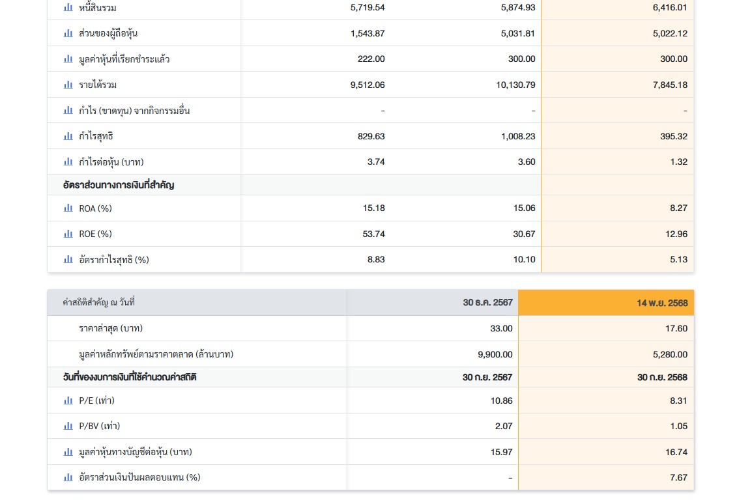Show chart icon beside P/BV (เท่า)
The height and width of the screenshot is (504, 752).
click(68, 426)
